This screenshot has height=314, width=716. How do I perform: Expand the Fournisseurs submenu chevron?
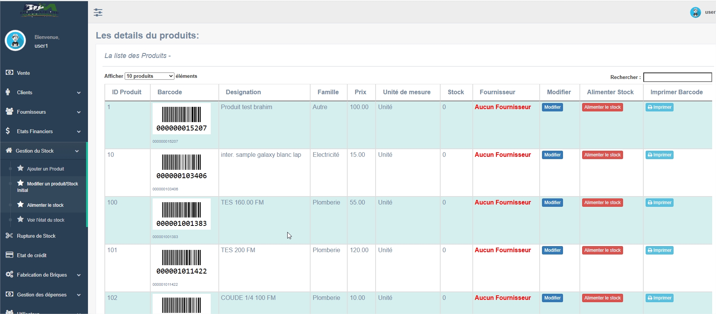[79, 112]
